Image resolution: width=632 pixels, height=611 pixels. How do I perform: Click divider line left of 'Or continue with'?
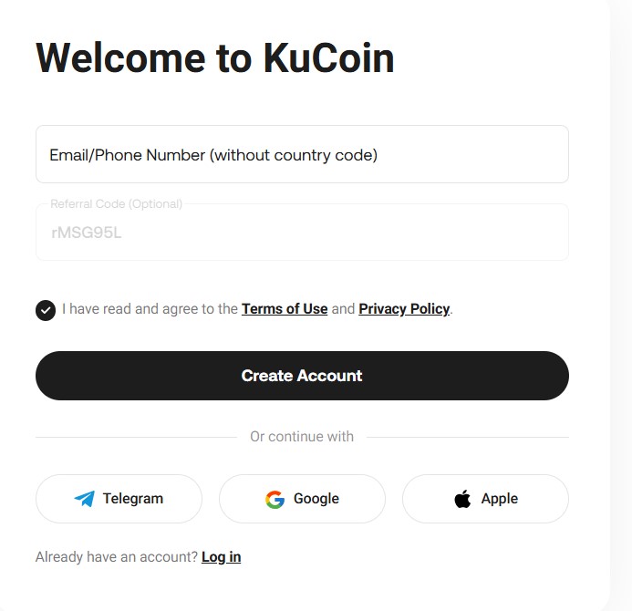[x=135, y=437]
